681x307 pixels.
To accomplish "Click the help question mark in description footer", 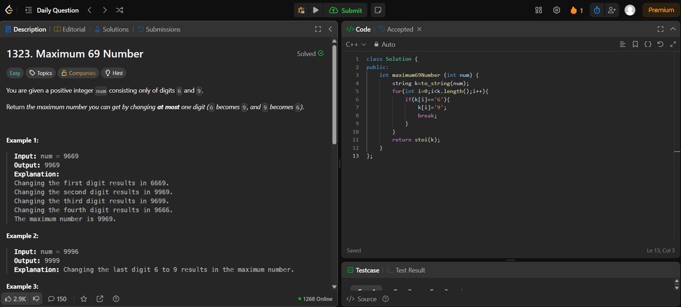I will pyautogui.click(x=116, y=298).
